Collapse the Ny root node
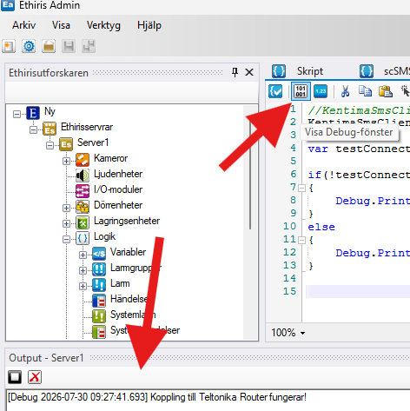 [x=17, y=114]
